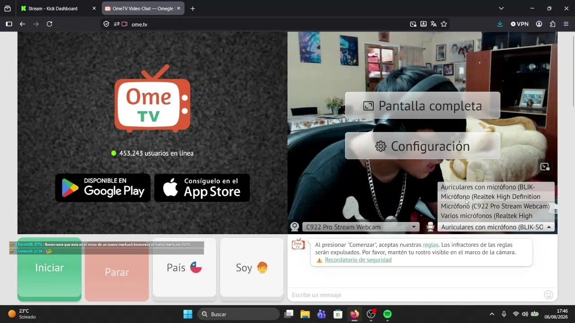Toggle the browser sidebar

9,24
